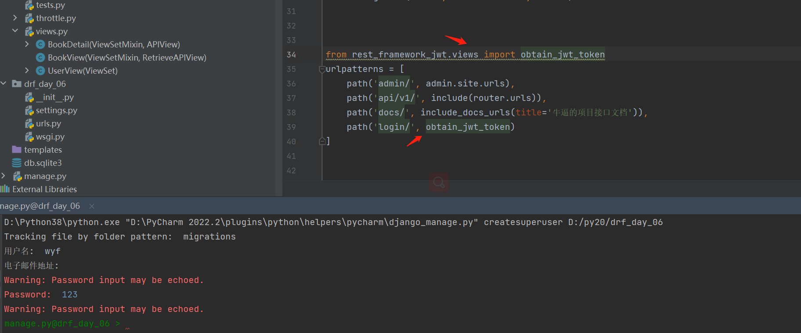The width and height of the screenshot is (801, 333).
Task: Select throttle.py in the project tree
Action: tap(56, 18)
